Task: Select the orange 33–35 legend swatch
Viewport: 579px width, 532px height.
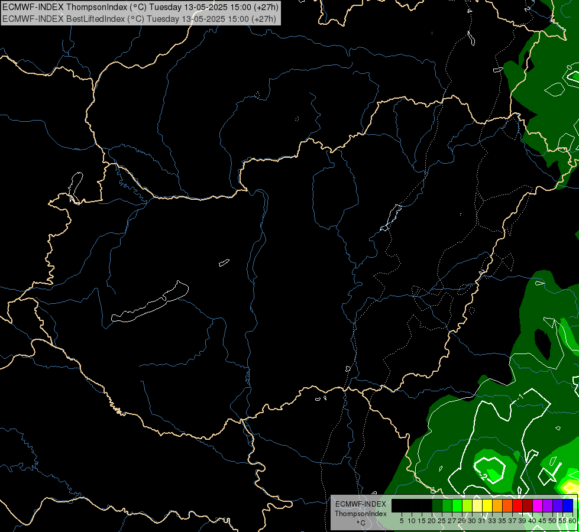Action: [497, 505]
